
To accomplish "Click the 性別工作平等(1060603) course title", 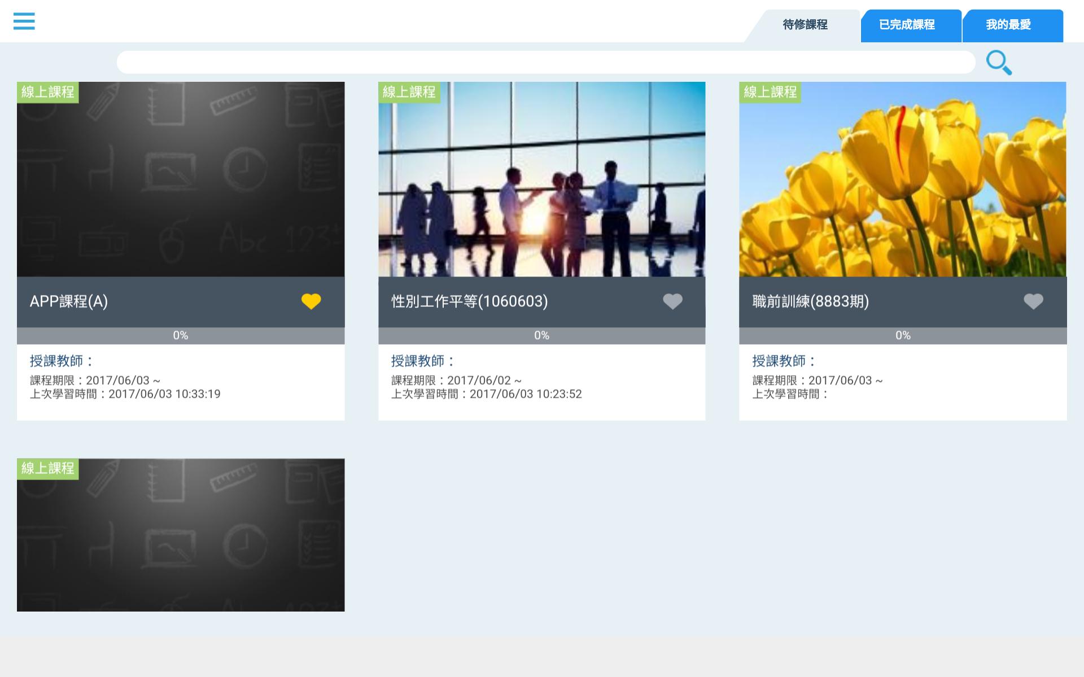I will (470, 301).
